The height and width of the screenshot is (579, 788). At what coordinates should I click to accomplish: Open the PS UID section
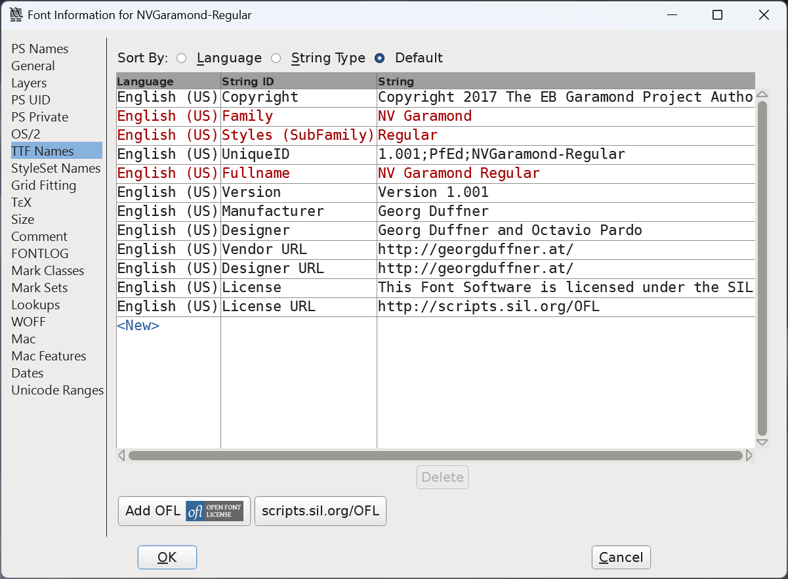click(x=31, y=100)
